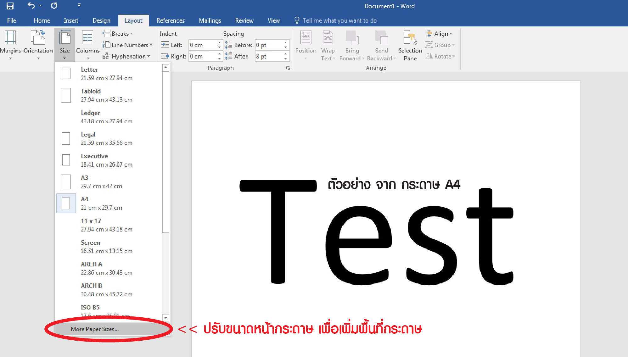Image resolution: width=628 pixels, height=357 pixels.
Task: Switch to the Design tab
Action: click(101, 20)
